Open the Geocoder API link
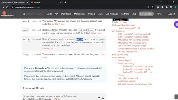This screenshot has width=178, height=100. tap(42, 68)
